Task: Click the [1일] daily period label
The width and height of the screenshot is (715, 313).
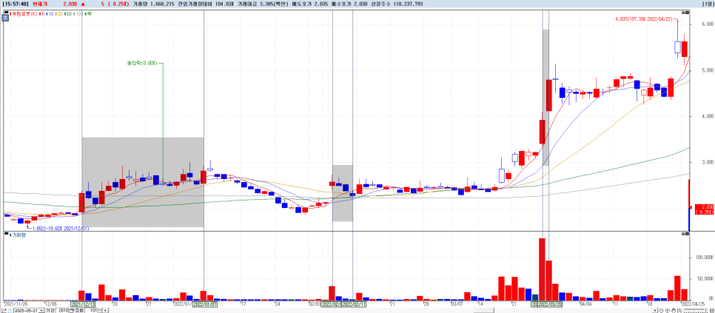Action: [x=708, y=4]
